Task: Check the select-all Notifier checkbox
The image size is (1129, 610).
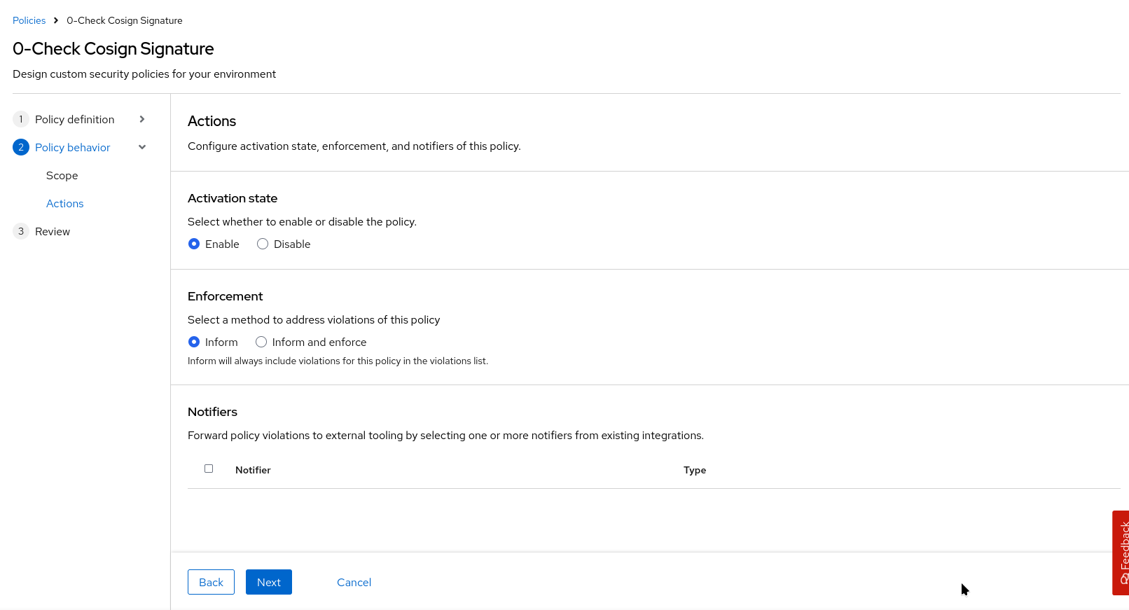Action: pos(209,469)
